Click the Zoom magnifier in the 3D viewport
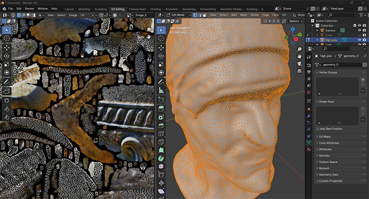This screenshot has width=369, height=199. (x=300, y=49)
